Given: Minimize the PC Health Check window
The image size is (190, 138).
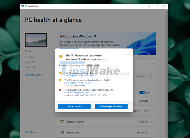Looking at the screenshot, I should pyautogui.click(x=149, y=6).
